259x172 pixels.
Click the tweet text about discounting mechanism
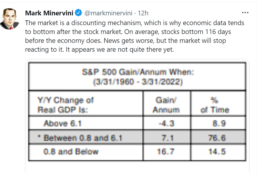coord(135,36)
